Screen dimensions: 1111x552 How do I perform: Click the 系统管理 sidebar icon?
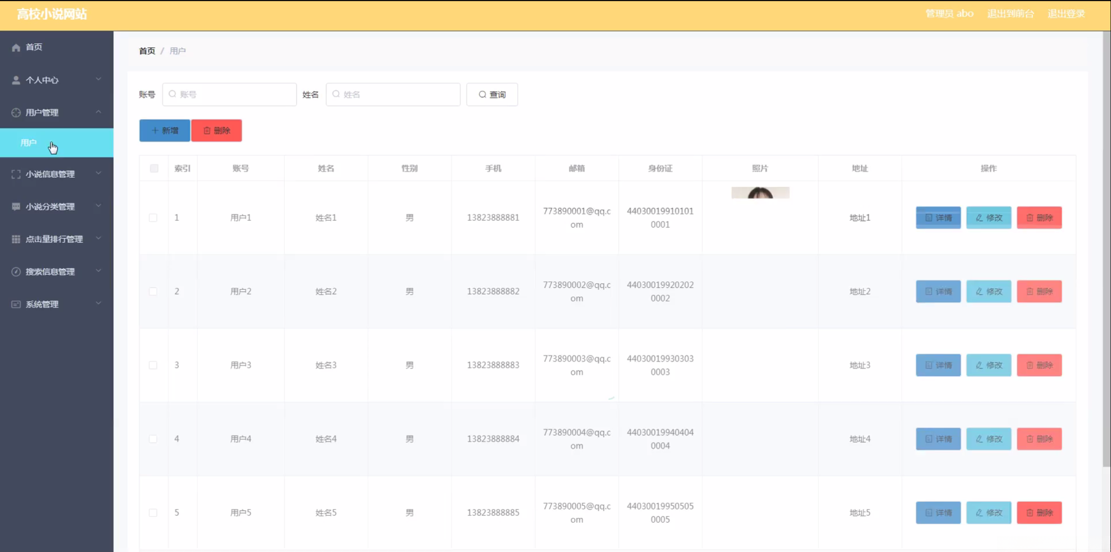point(16,304)
